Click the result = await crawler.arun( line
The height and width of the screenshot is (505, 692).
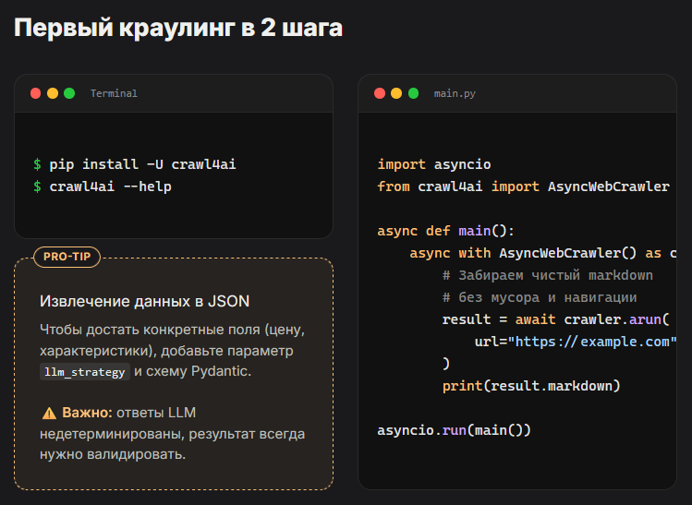555,319
